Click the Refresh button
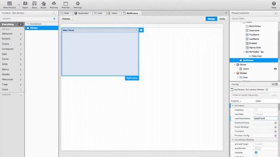Screen dimensions: 280x157 click(x=66, y=19)
